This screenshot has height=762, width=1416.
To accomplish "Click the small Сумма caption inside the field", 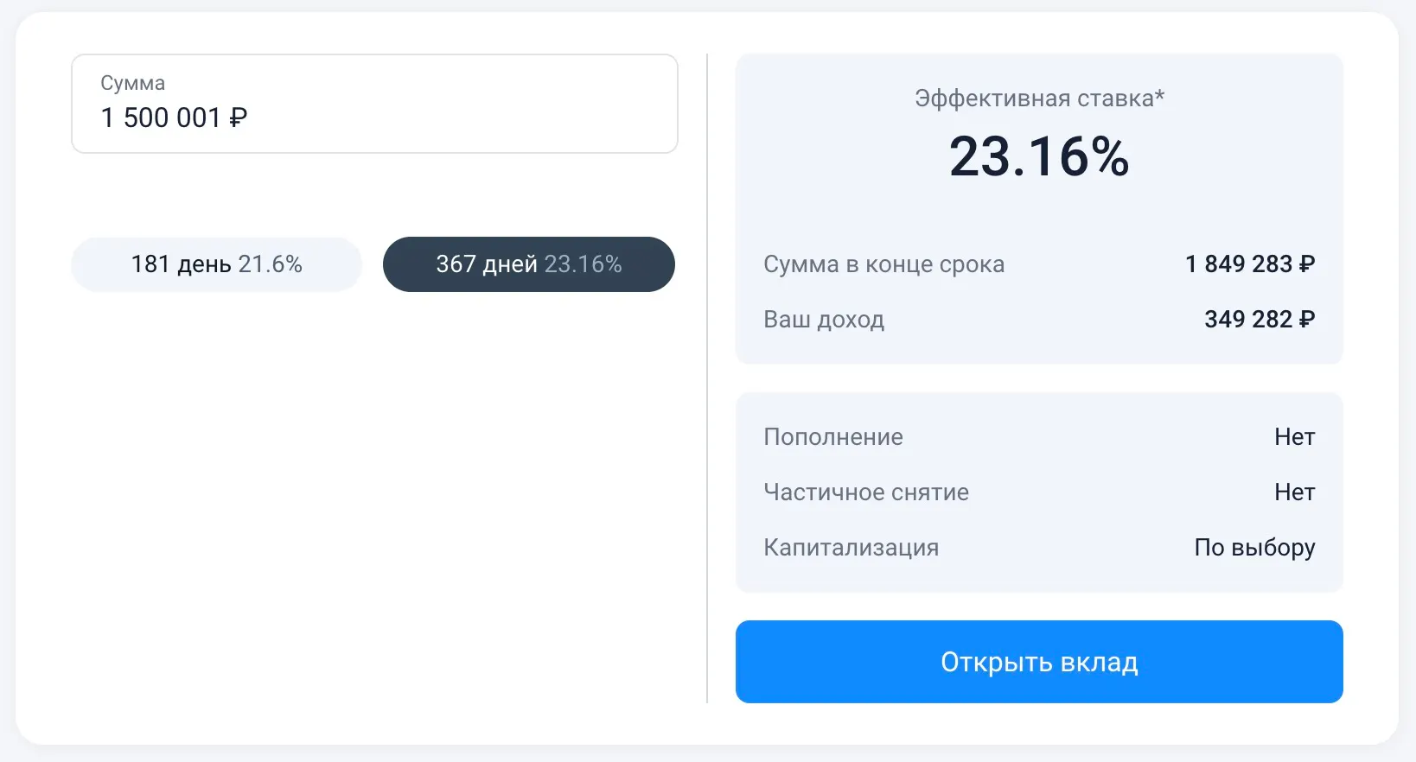I will (132, 83).
